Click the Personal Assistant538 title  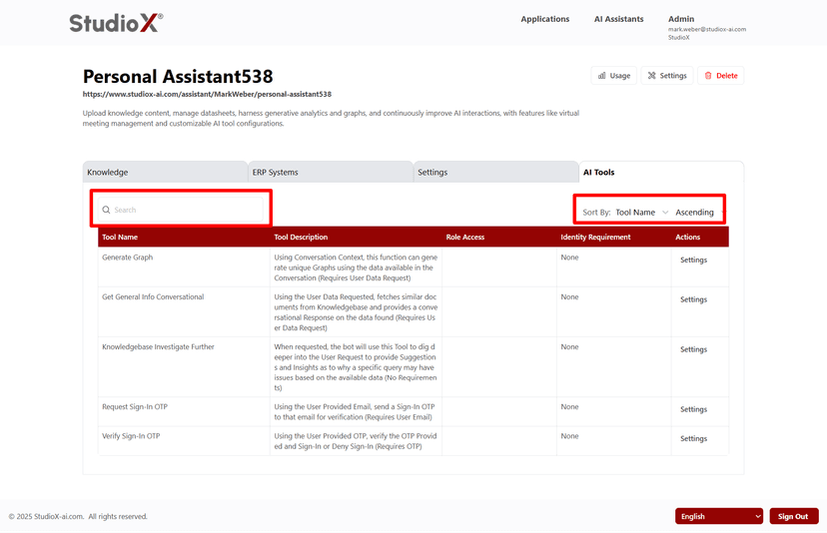[x=178, y=77]
